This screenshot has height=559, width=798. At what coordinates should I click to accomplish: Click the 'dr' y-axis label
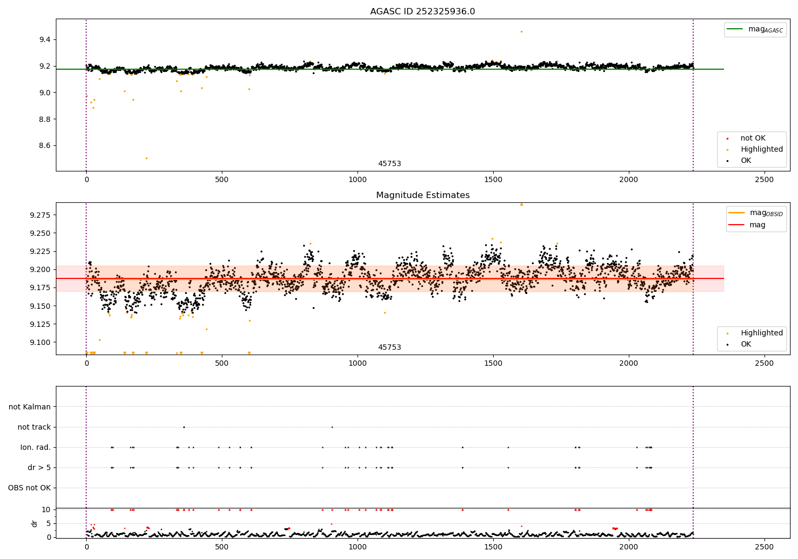35,523
